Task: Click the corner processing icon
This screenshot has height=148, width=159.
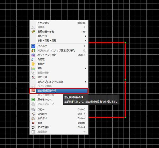Action: click(33, 59)
